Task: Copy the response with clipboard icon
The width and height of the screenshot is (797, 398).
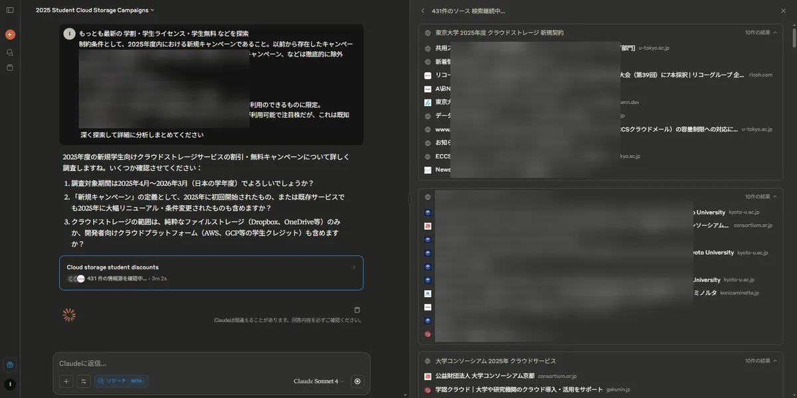Action: pyautogui.click(x=357, y=310)
